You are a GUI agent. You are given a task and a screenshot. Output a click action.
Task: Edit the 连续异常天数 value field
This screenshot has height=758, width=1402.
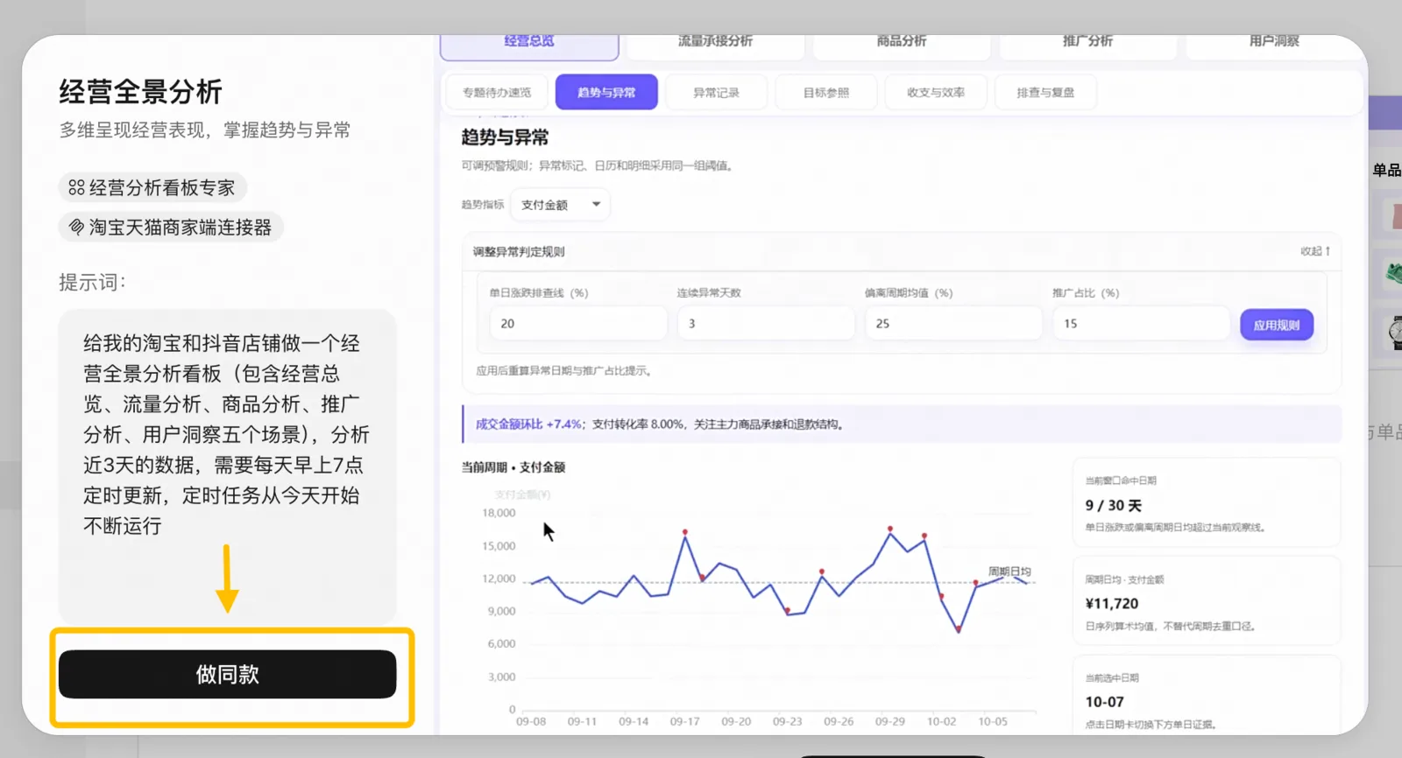(766, 323)
